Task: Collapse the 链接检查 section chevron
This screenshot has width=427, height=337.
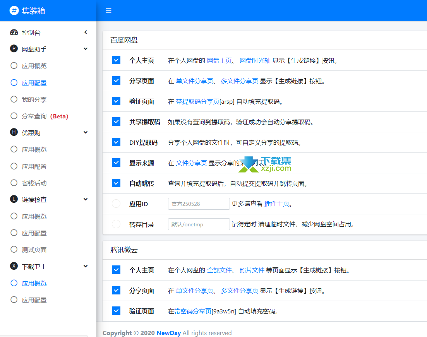Action: click(x=86, y=199)
